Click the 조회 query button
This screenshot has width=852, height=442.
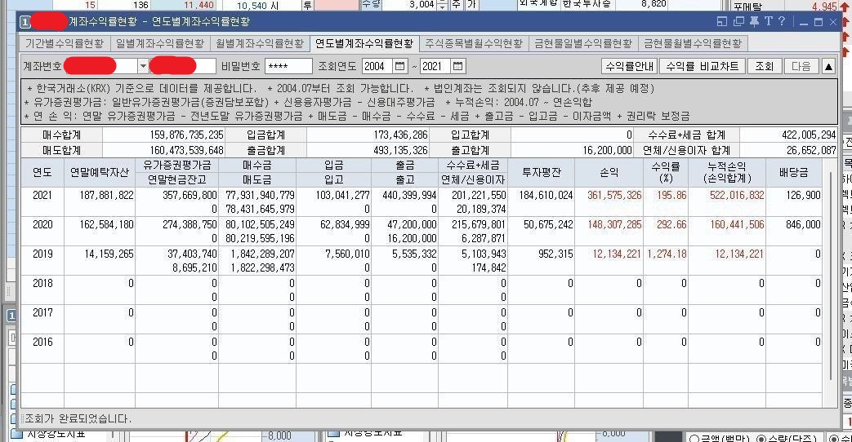[x=765, y=66]
